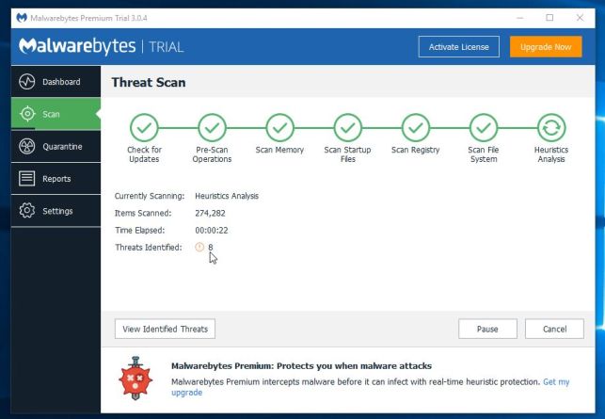The image size is (605, 419).
Task: Click the Check for Updates checkmark circle
Action: pos(144,127)
